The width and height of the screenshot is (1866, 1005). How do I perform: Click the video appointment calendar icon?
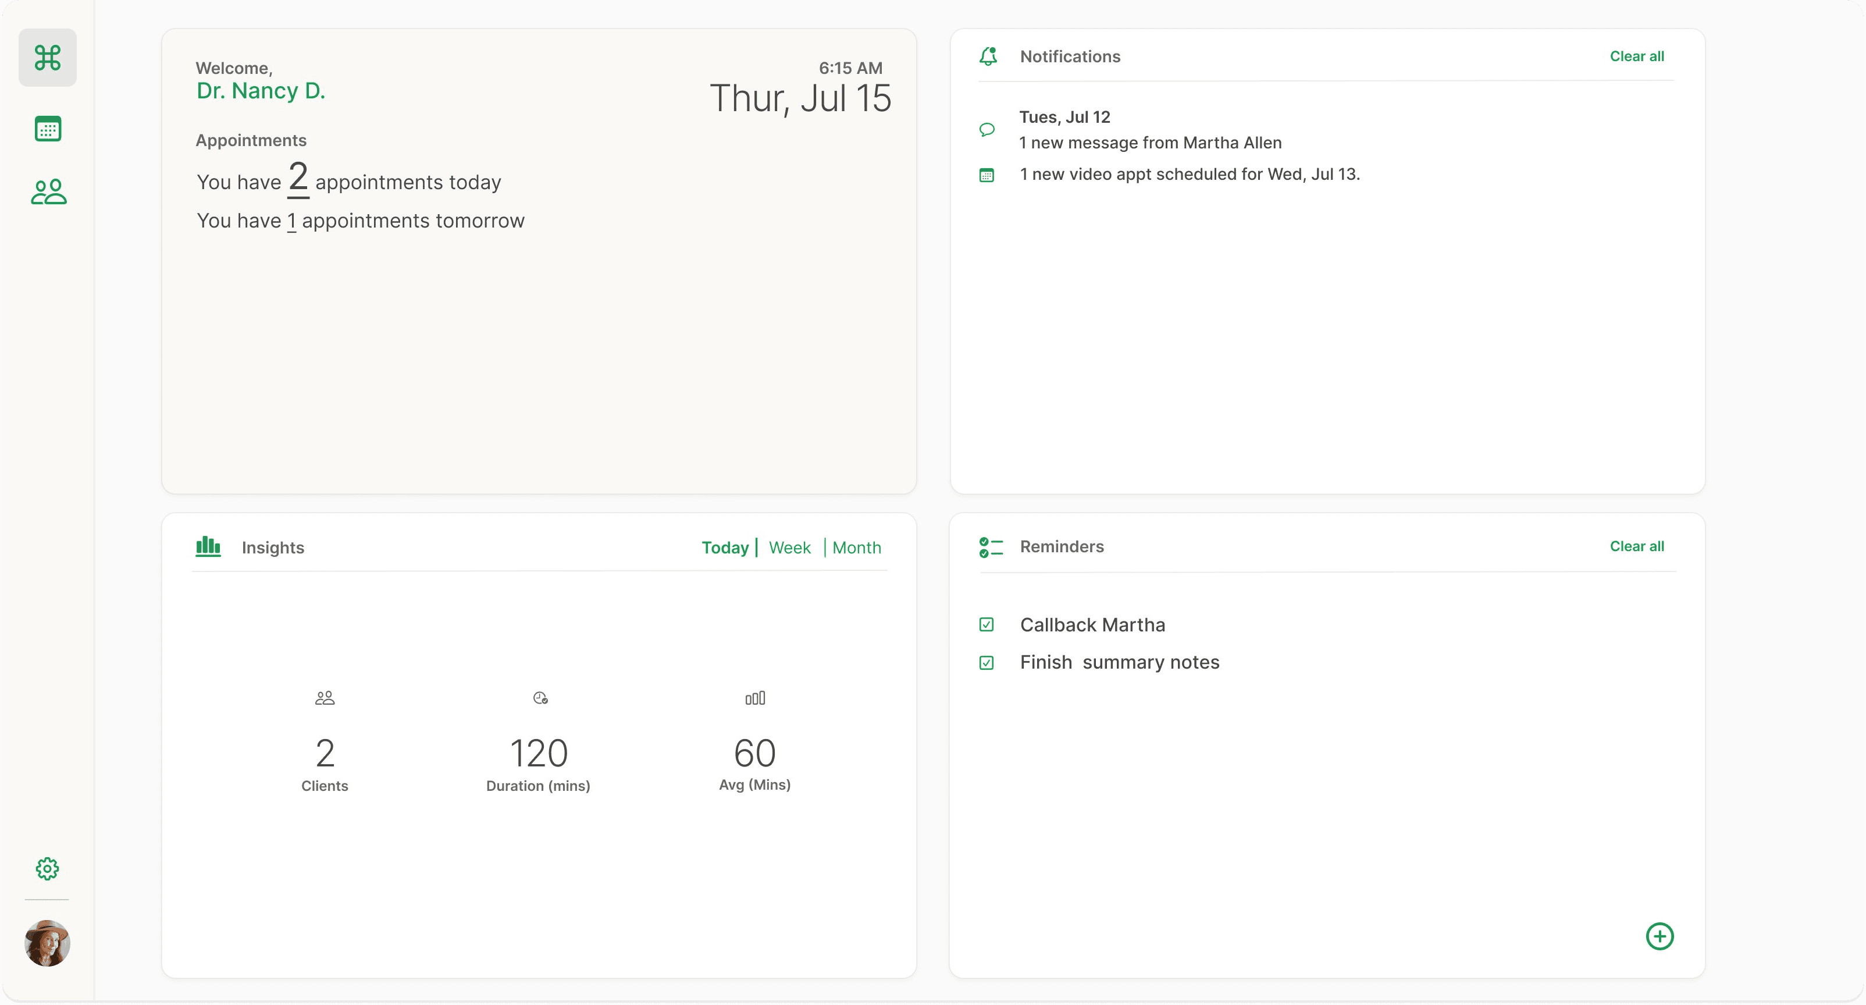tap(987, 175)
